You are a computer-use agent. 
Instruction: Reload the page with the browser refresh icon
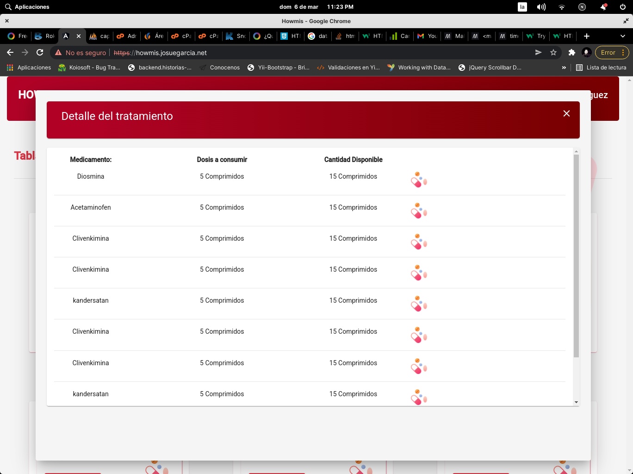[x=40, y=52]
